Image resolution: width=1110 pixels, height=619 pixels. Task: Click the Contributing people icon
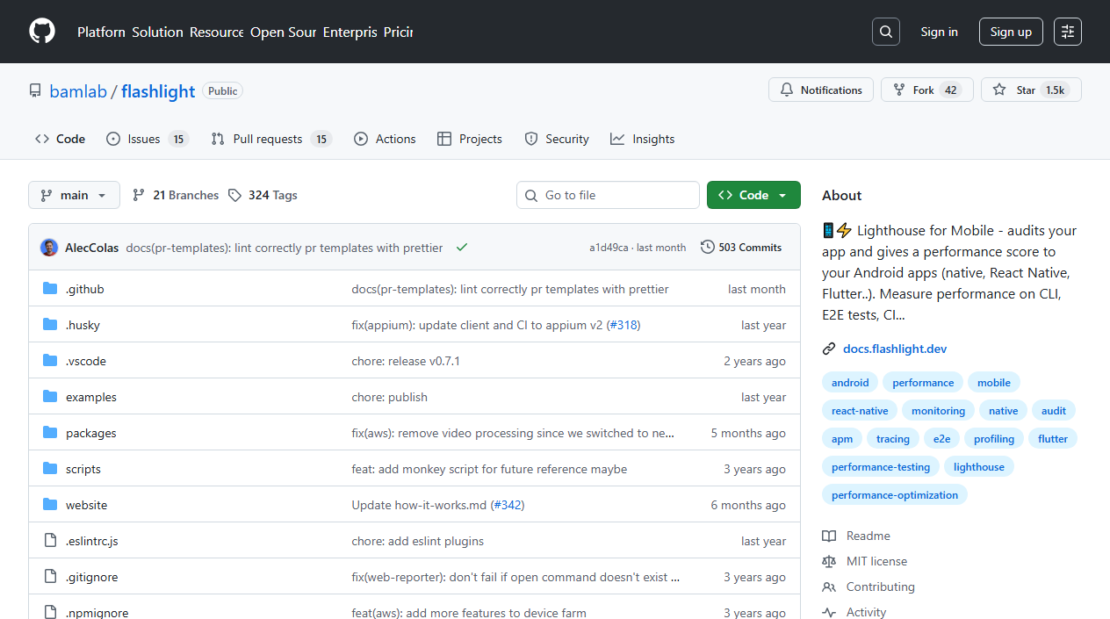tap(829, 587)
